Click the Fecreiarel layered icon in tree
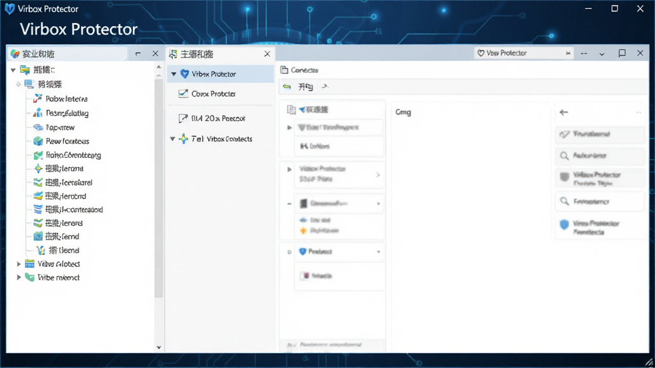The width and height of the screenshot is (655, 368). (x=38, y=182)
